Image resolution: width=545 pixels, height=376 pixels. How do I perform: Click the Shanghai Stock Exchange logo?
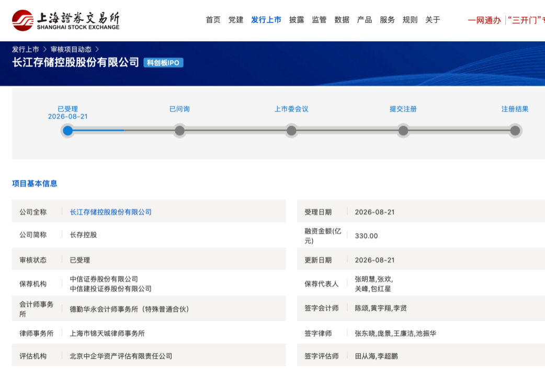pyautogui.click(x=66, y=20)
